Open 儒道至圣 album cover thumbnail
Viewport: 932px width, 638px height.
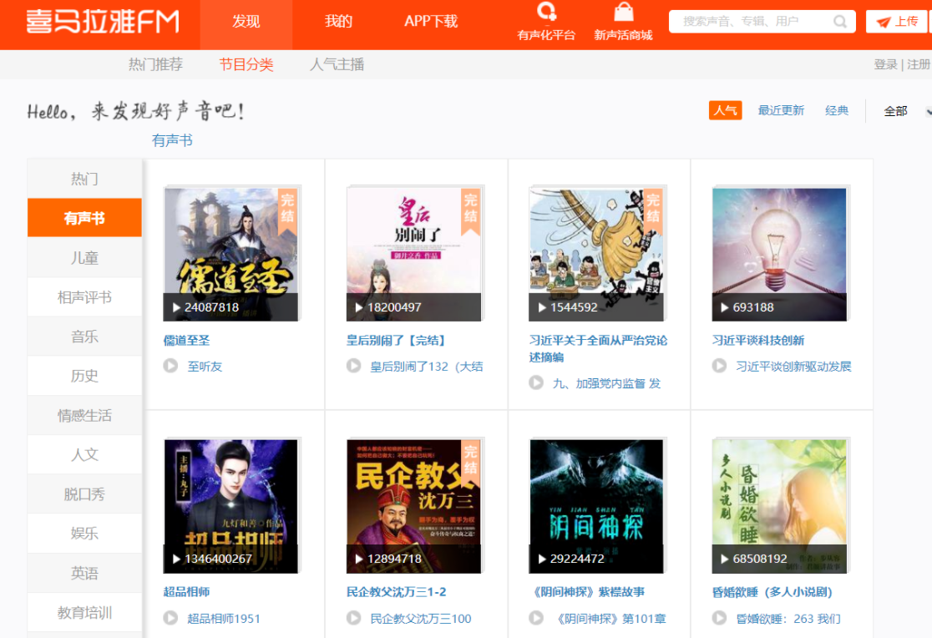click(x=230, y=255)
